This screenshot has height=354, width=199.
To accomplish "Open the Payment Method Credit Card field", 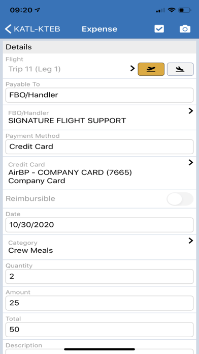I will click(99, 146).
